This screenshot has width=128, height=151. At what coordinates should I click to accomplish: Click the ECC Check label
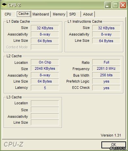click(81, 88)
